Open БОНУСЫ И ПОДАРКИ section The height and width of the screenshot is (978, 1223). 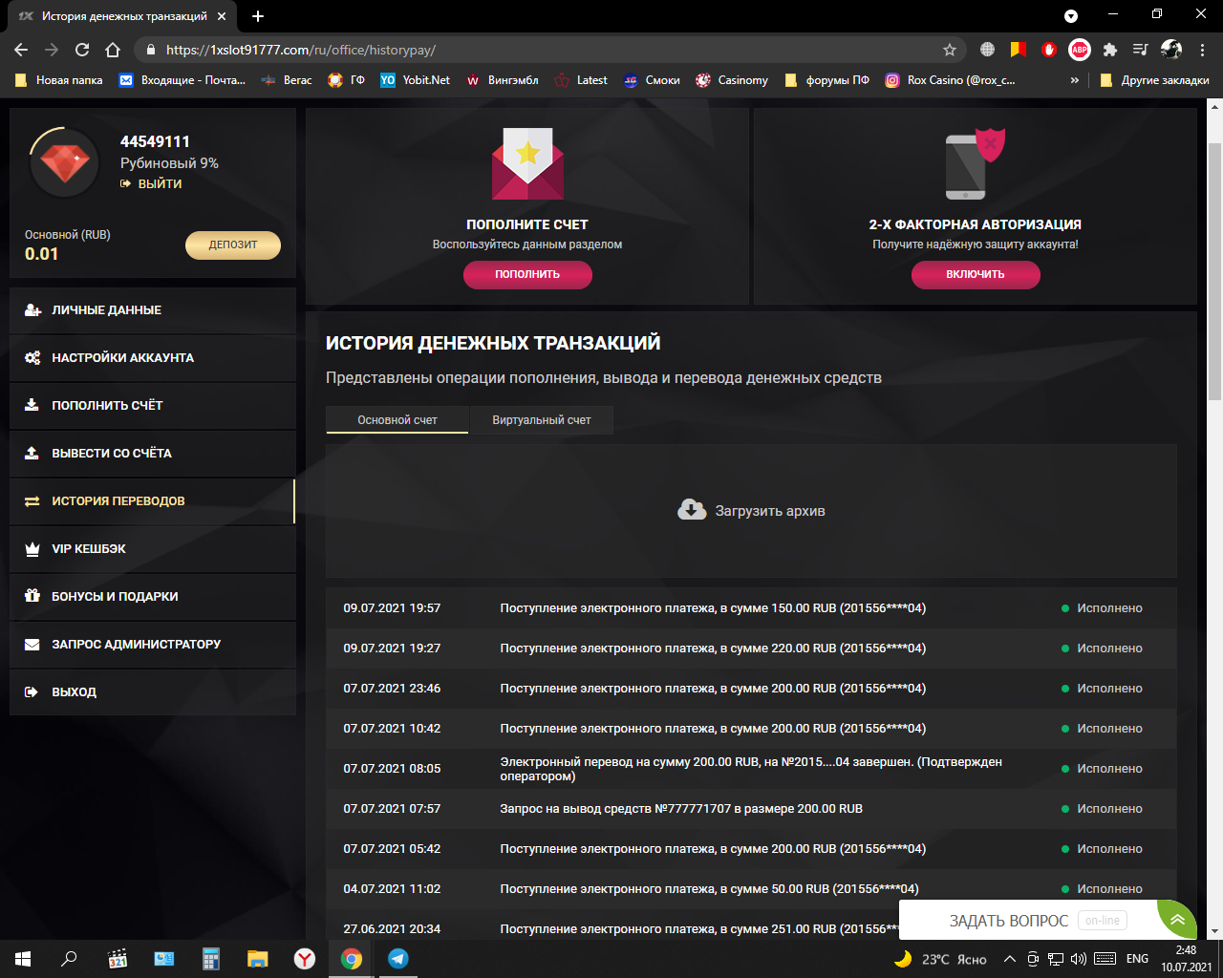point(153,597)
